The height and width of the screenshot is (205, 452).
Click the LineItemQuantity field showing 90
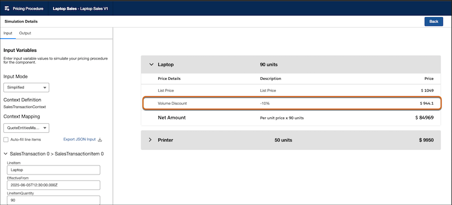point(54,200)
